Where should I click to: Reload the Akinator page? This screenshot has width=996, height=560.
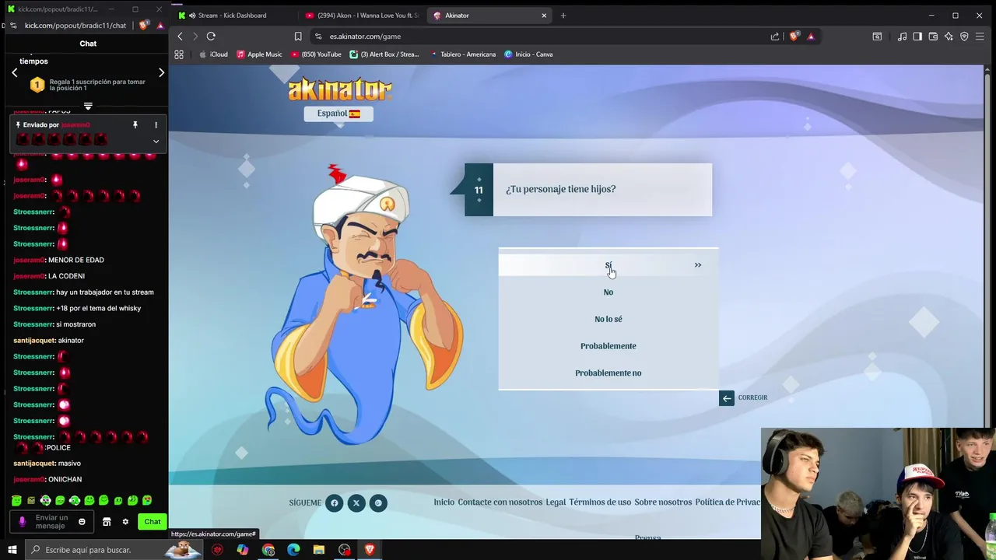pyautogui.click(x=211, y=37)
